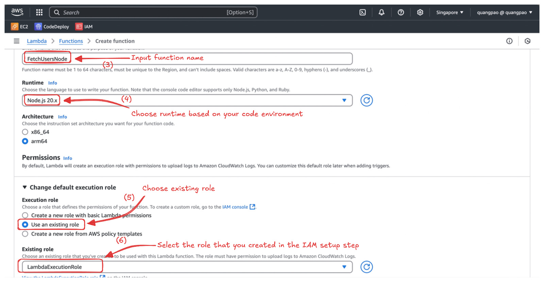This screenshot has height=282, width=544.
Task: Open the Singapore region selector
Action: (450, 13)
